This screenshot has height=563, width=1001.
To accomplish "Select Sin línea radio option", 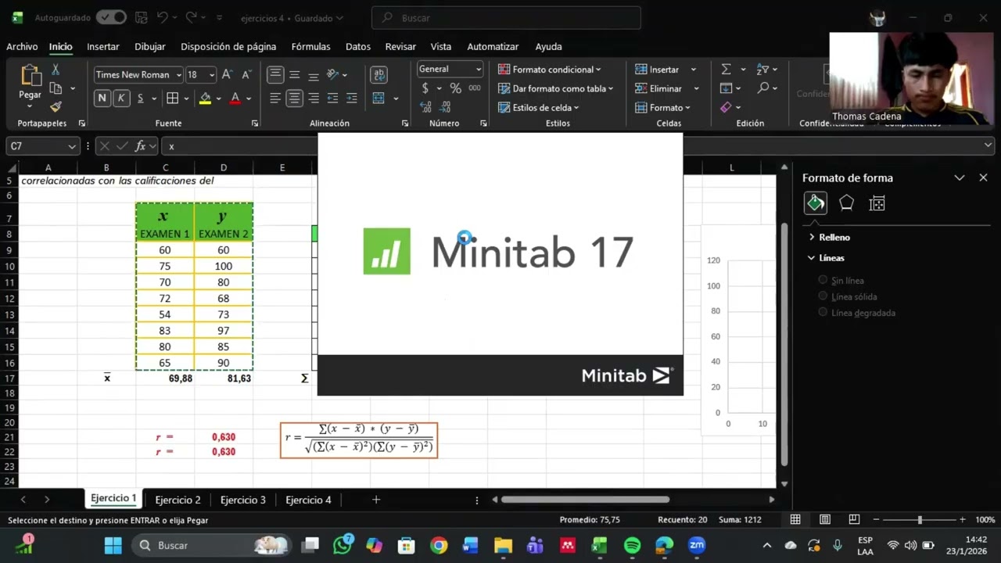I will click(x=823, y=280).
